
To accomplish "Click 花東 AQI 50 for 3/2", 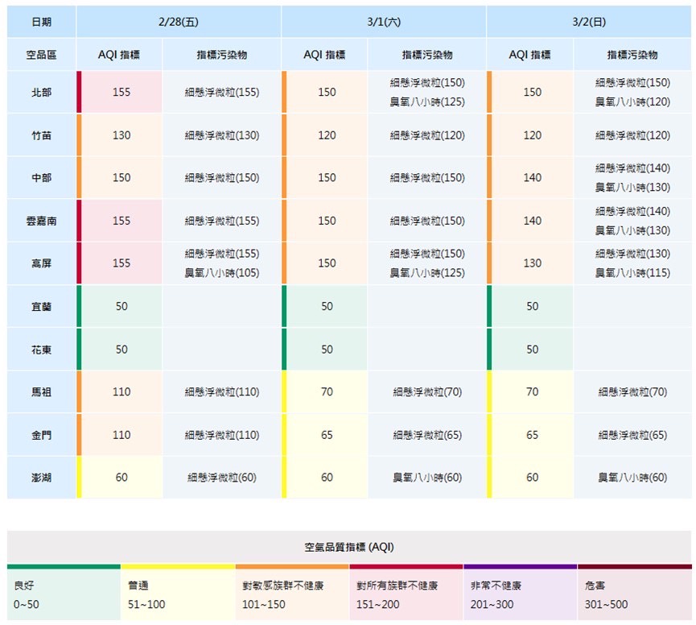I will click(x=532, y=350).
